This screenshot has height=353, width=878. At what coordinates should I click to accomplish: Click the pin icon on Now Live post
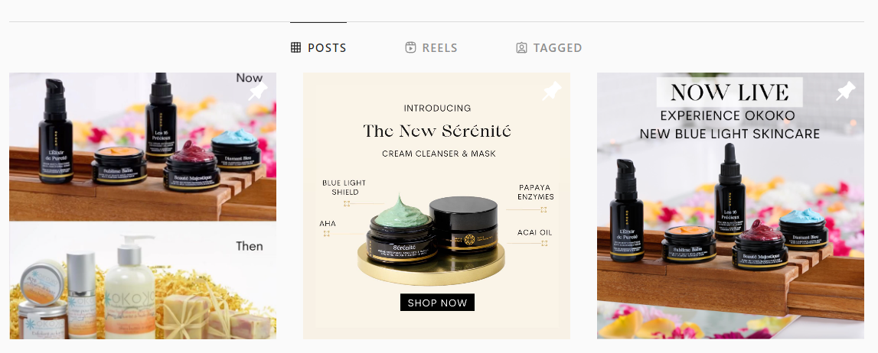click(845, 92)
